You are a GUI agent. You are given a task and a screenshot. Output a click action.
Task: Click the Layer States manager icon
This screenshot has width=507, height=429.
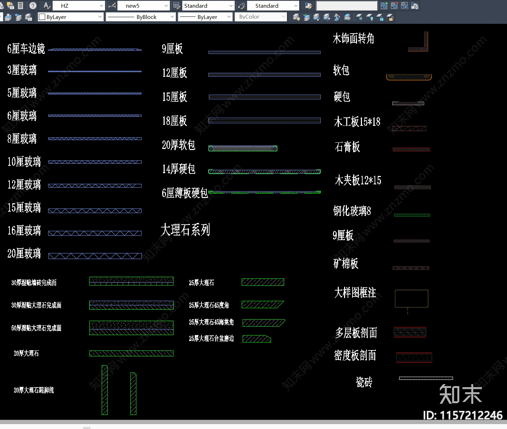coord(28,17)
